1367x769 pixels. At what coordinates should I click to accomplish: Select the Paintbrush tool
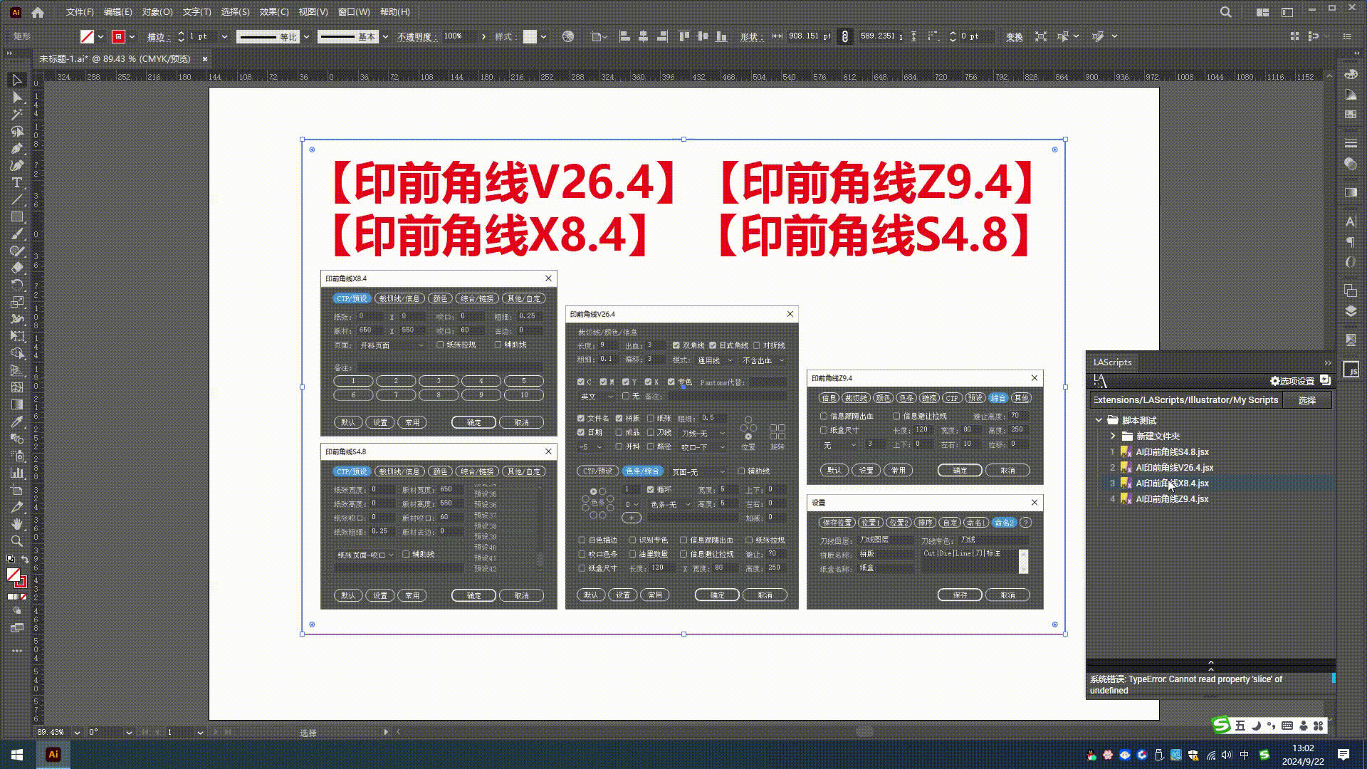click(x=17, y=234)
